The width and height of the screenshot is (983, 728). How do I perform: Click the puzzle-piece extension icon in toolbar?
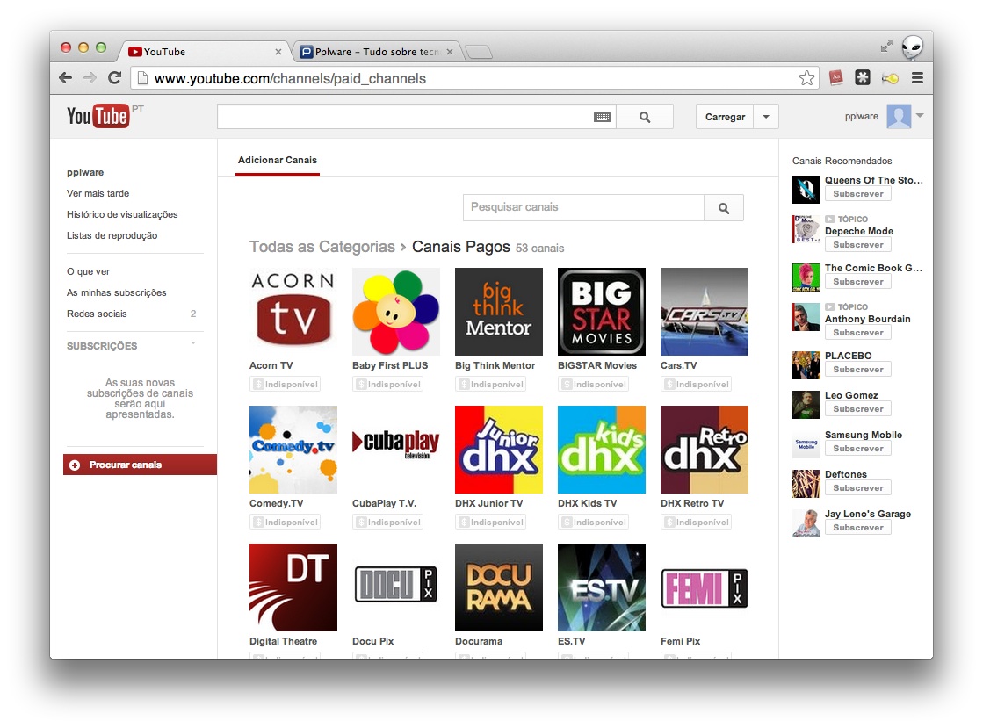(863, 77)
